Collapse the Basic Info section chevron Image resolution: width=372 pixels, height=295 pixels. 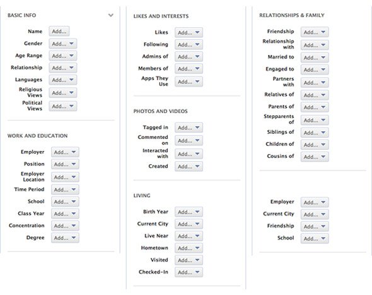(x=110, y=15)
